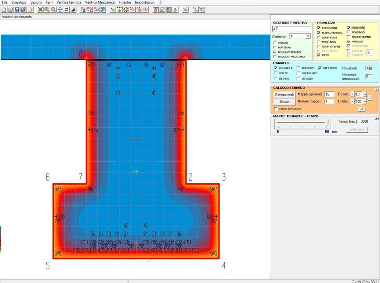
Task: Click the Genera mesh button
Action: click(x=285, y=95)
